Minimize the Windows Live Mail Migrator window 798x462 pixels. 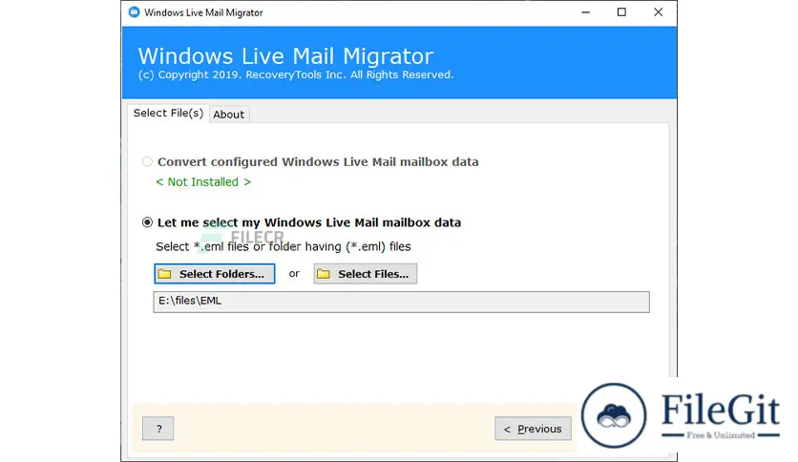586,12
